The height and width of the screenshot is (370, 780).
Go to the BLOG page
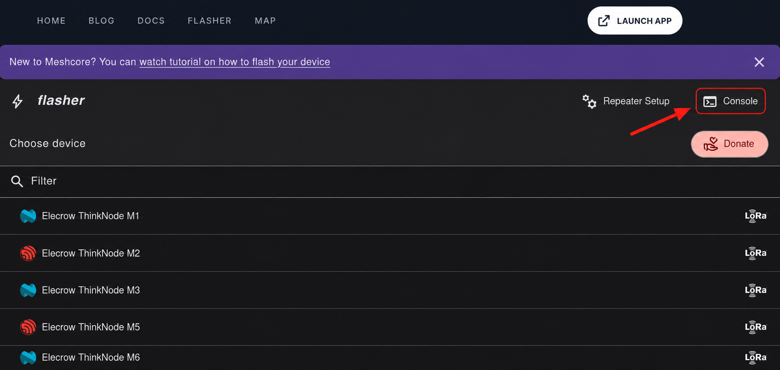click(x=102, y=21)
